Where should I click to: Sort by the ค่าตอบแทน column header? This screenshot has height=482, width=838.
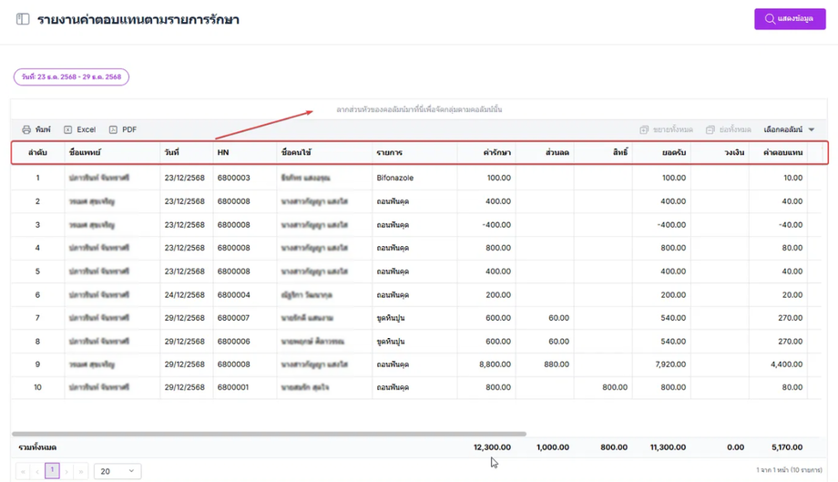(x=782, y=153)
